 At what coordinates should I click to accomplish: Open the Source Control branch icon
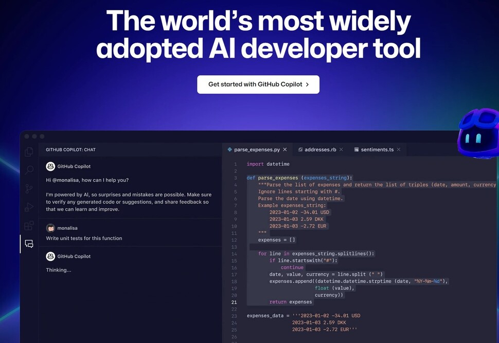click(29, 188)
